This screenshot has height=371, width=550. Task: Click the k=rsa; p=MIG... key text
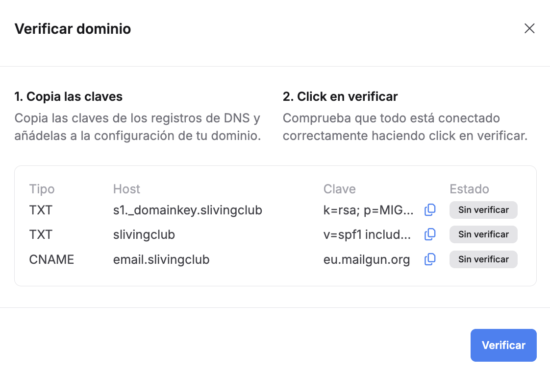(368, 210)
